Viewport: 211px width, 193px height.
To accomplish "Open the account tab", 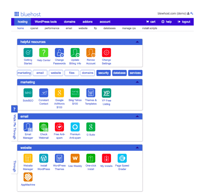I will point(105,22).
